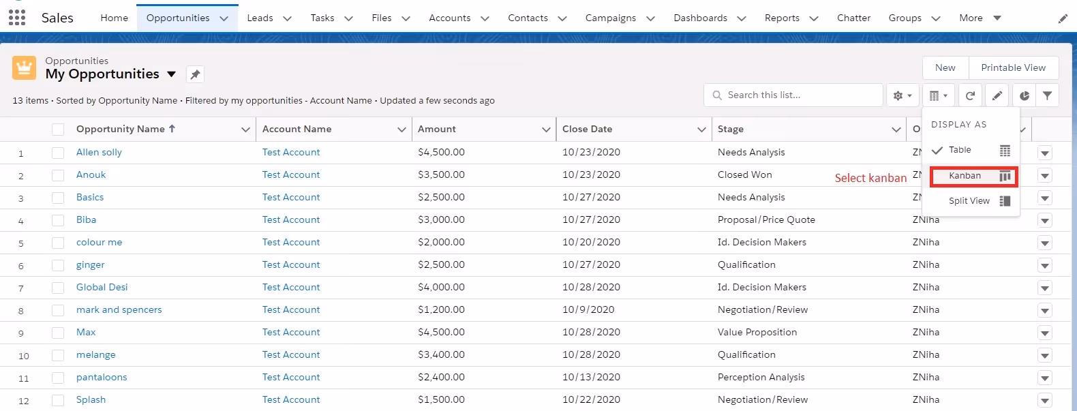Check the Basics row checkbox

(58, 198)
